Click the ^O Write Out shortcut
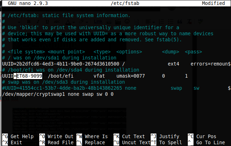This screenshot has width=231, height=146. pos(56,136)
